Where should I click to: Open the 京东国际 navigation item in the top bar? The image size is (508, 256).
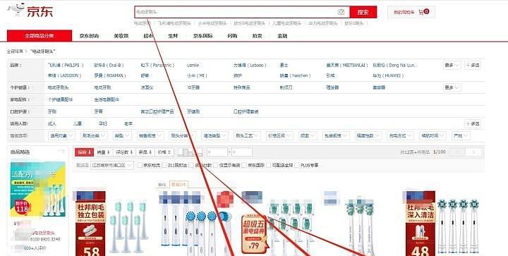point(202,36)
